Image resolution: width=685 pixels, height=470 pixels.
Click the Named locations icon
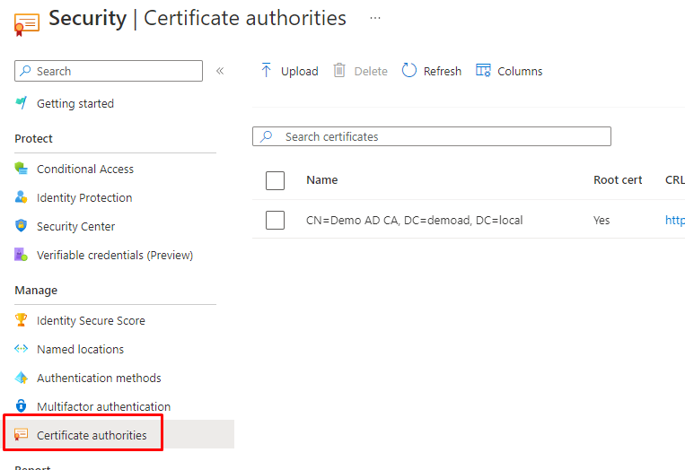22,349
